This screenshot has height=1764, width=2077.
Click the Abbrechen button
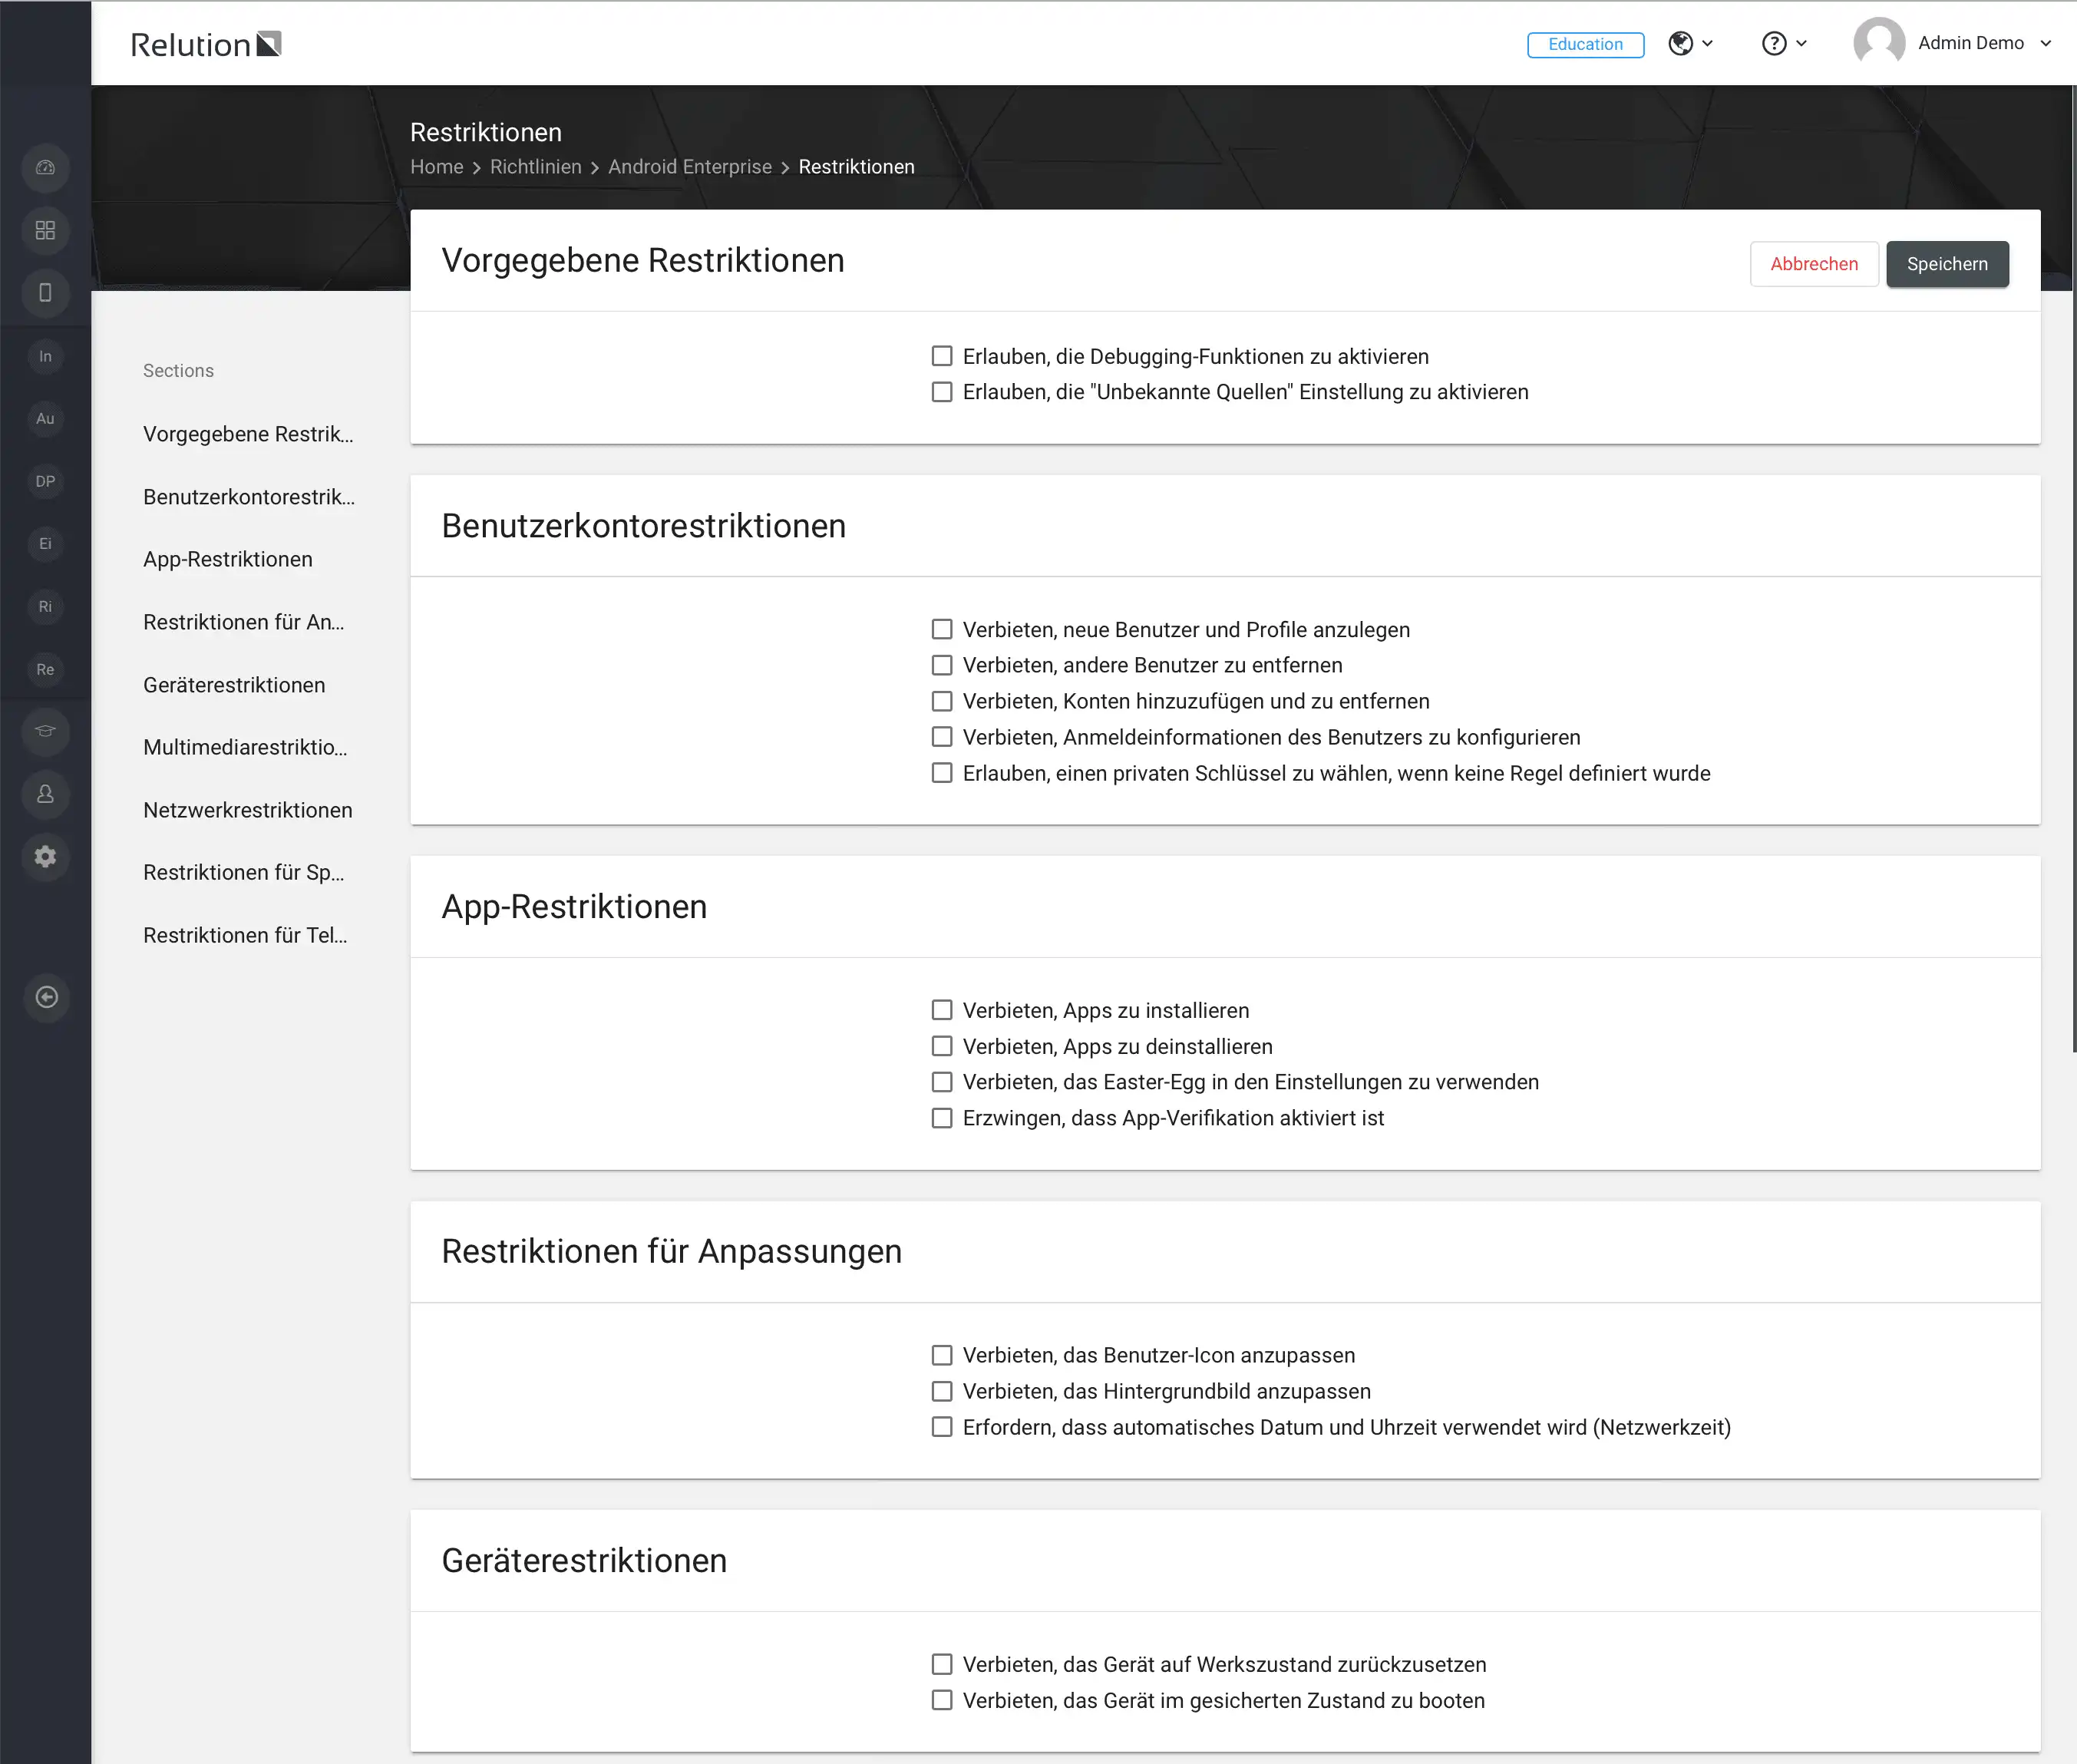coord(1813,264)
